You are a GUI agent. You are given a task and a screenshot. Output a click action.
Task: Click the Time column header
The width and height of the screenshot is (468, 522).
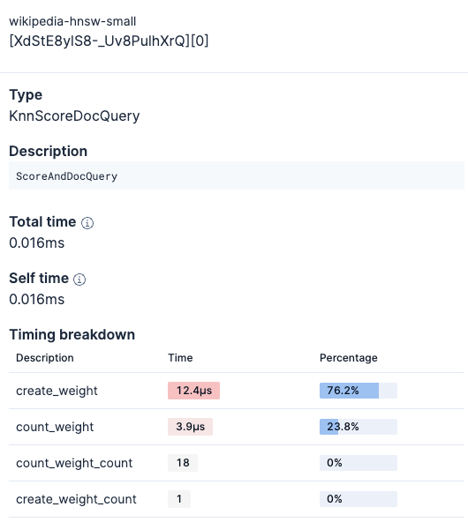tap(180, 358)
